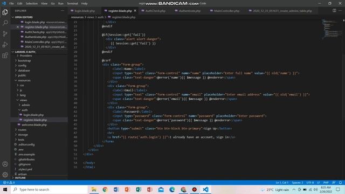This screenshot has width=345, height=194.
Task: Open the Run and Debug view
Action: 5,44
